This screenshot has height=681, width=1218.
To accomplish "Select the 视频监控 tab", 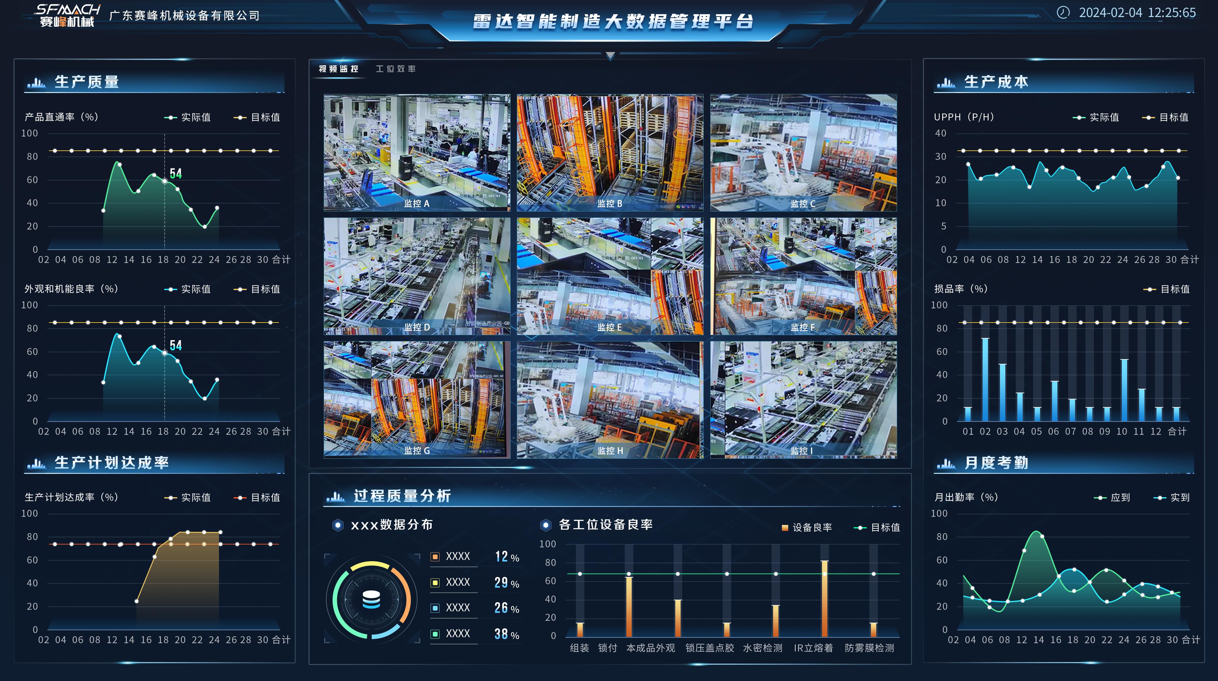I will tap(339, 69).
